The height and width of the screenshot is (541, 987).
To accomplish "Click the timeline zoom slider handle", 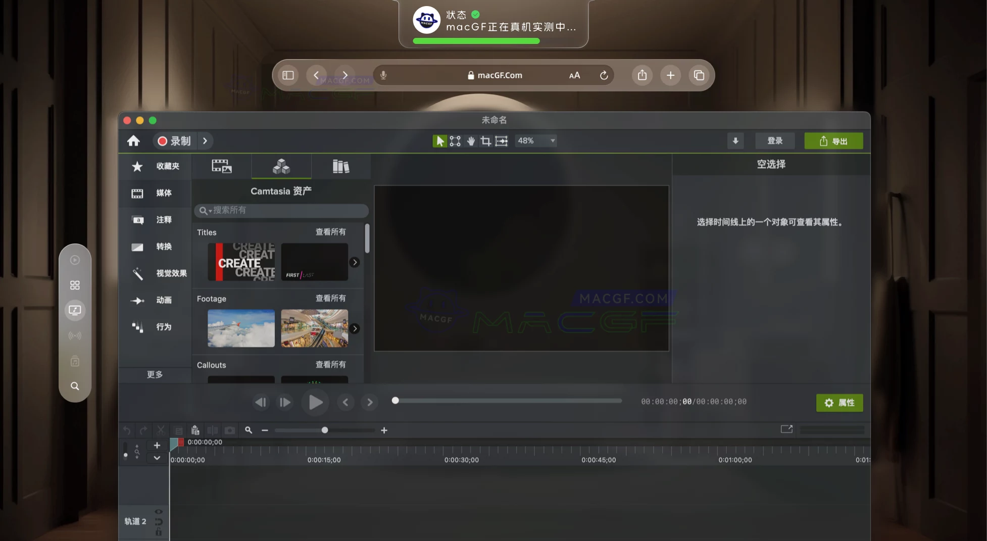I will [325, 430].
